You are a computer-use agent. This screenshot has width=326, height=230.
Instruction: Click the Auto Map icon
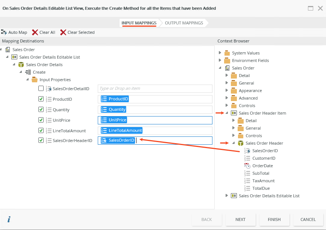point(4,32)
